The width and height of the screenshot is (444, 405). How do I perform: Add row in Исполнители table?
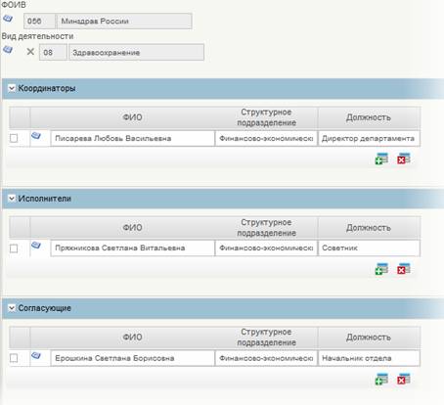pyautogui.click(x=381, y=269)
